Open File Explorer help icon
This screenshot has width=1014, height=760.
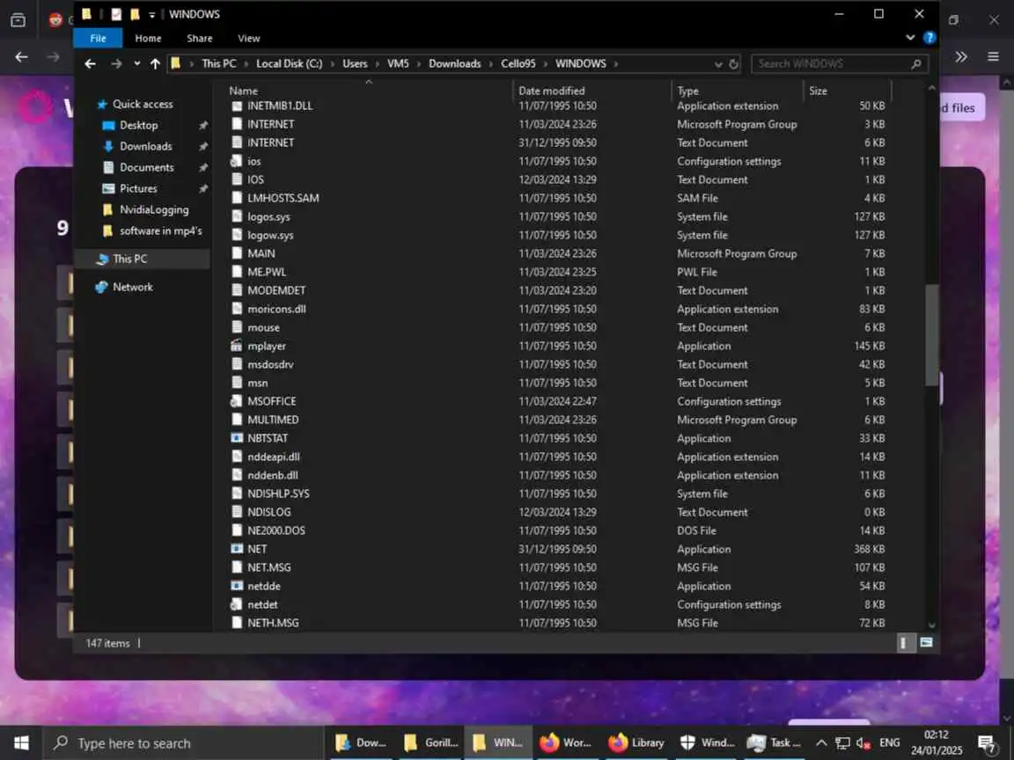click(x=929, y=38)
